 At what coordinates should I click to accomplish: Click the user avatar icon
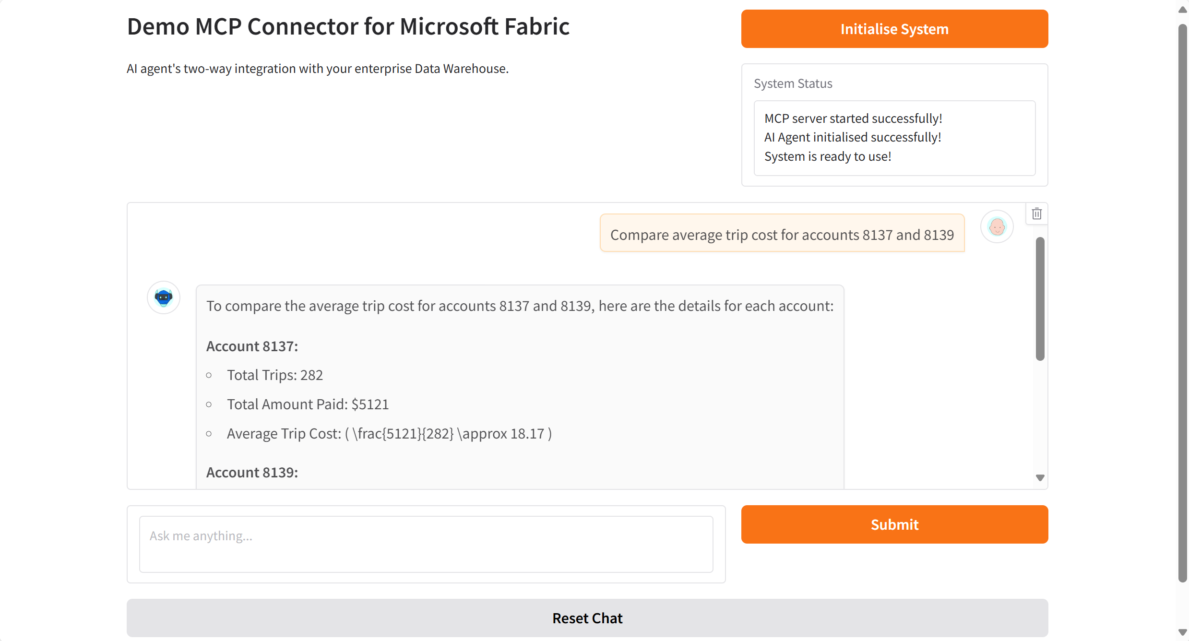[x=997, y=227]
